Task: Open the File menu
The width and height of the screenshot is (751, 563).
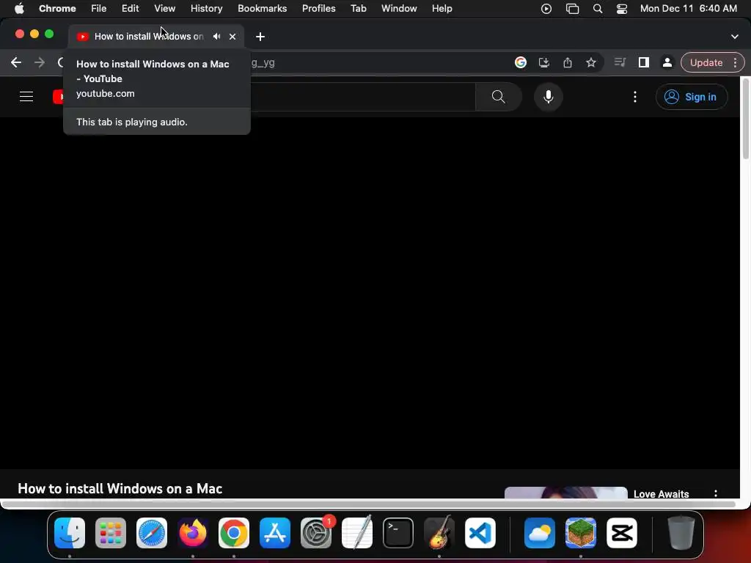Action: pyautogui.click(x=99, y=9)
